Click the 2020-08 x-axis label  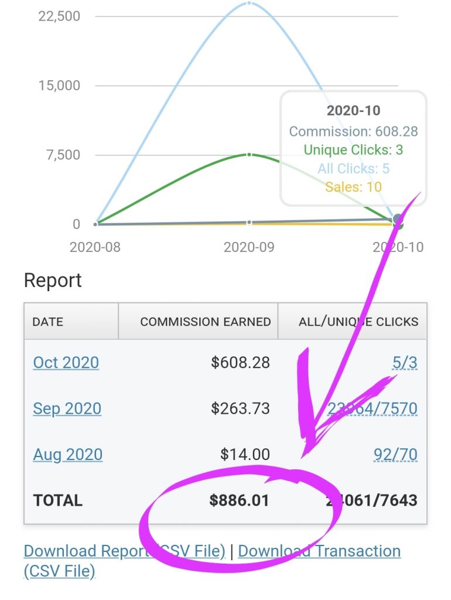click(95, 247)
